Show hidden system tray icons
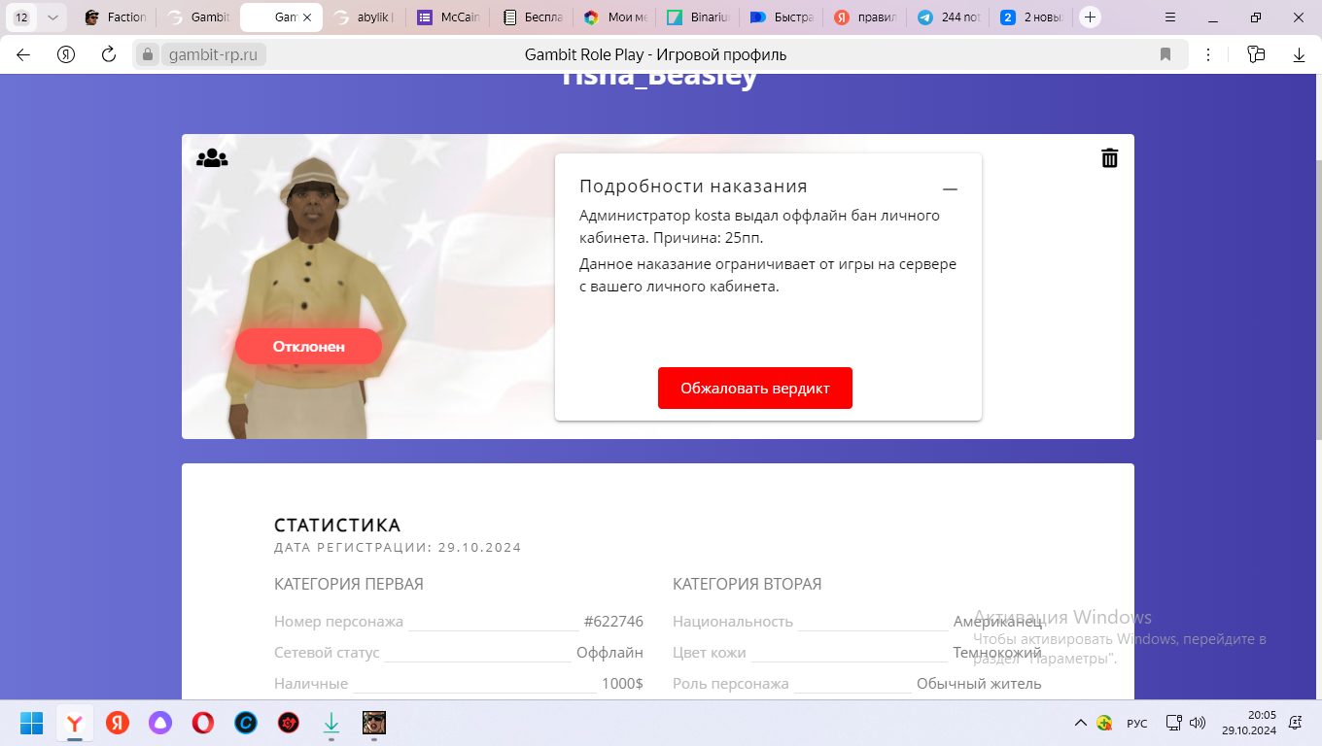The image size is (1322, 746). (1080, 723)
